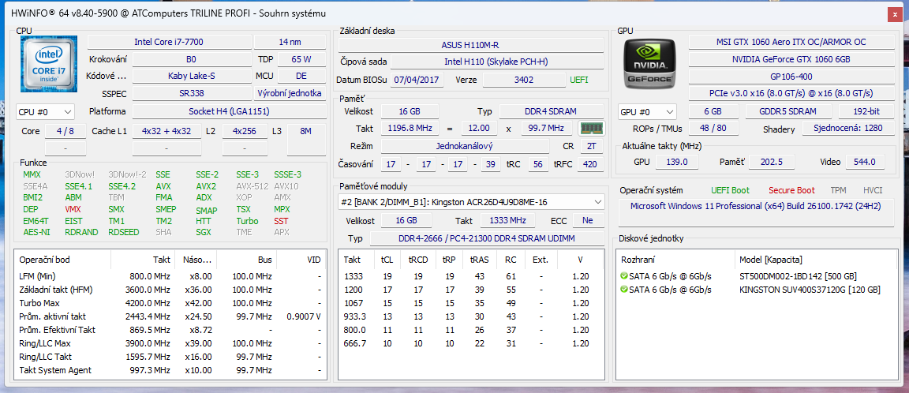Expand the memory module BANK 2/DIMM_B1 dropdown
This screenshot has width=909, height=393.
click(596, 202)
